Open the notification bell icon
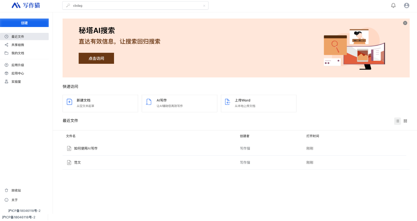 393,5
